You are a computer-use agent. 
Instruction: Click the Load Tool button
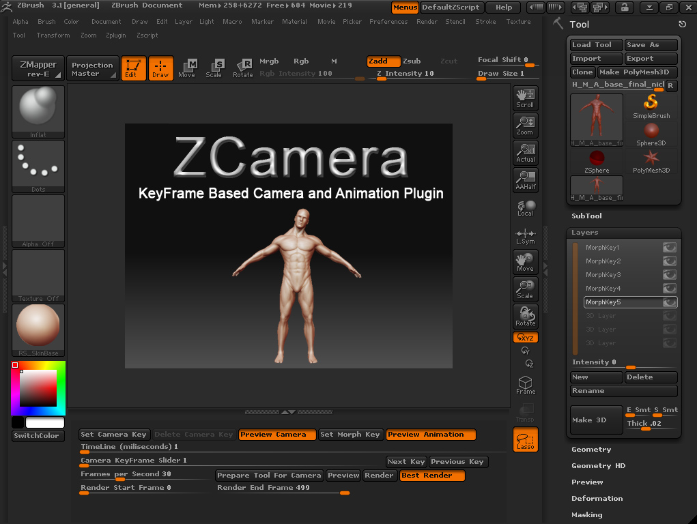coord(597,45)
